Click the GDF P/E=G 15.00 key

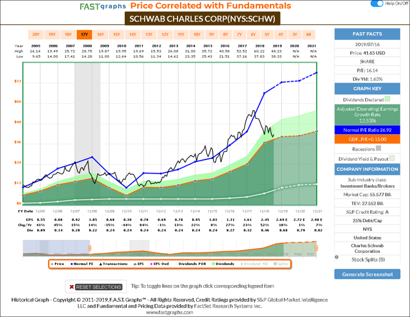click(367, 140)
